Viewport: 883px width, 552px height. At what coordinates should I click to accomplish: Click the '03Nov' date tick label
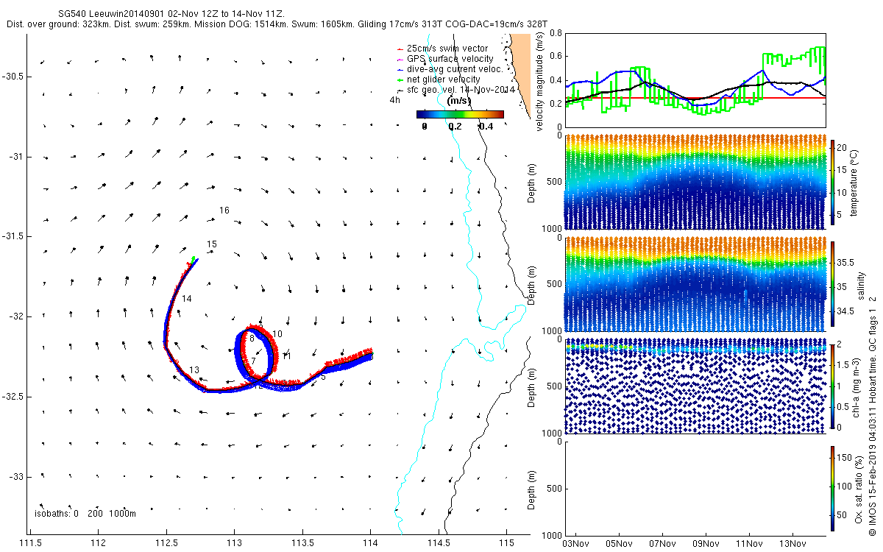click(x=575, y=544)
